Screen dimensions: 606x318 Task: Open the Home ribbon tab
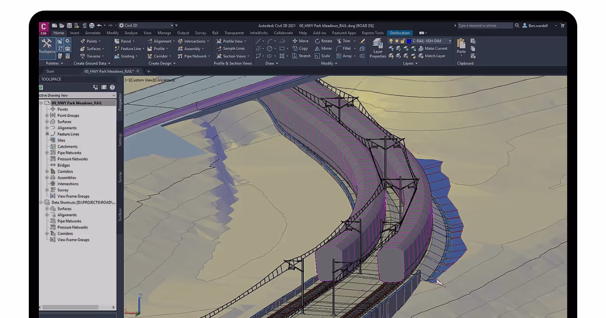59,33
